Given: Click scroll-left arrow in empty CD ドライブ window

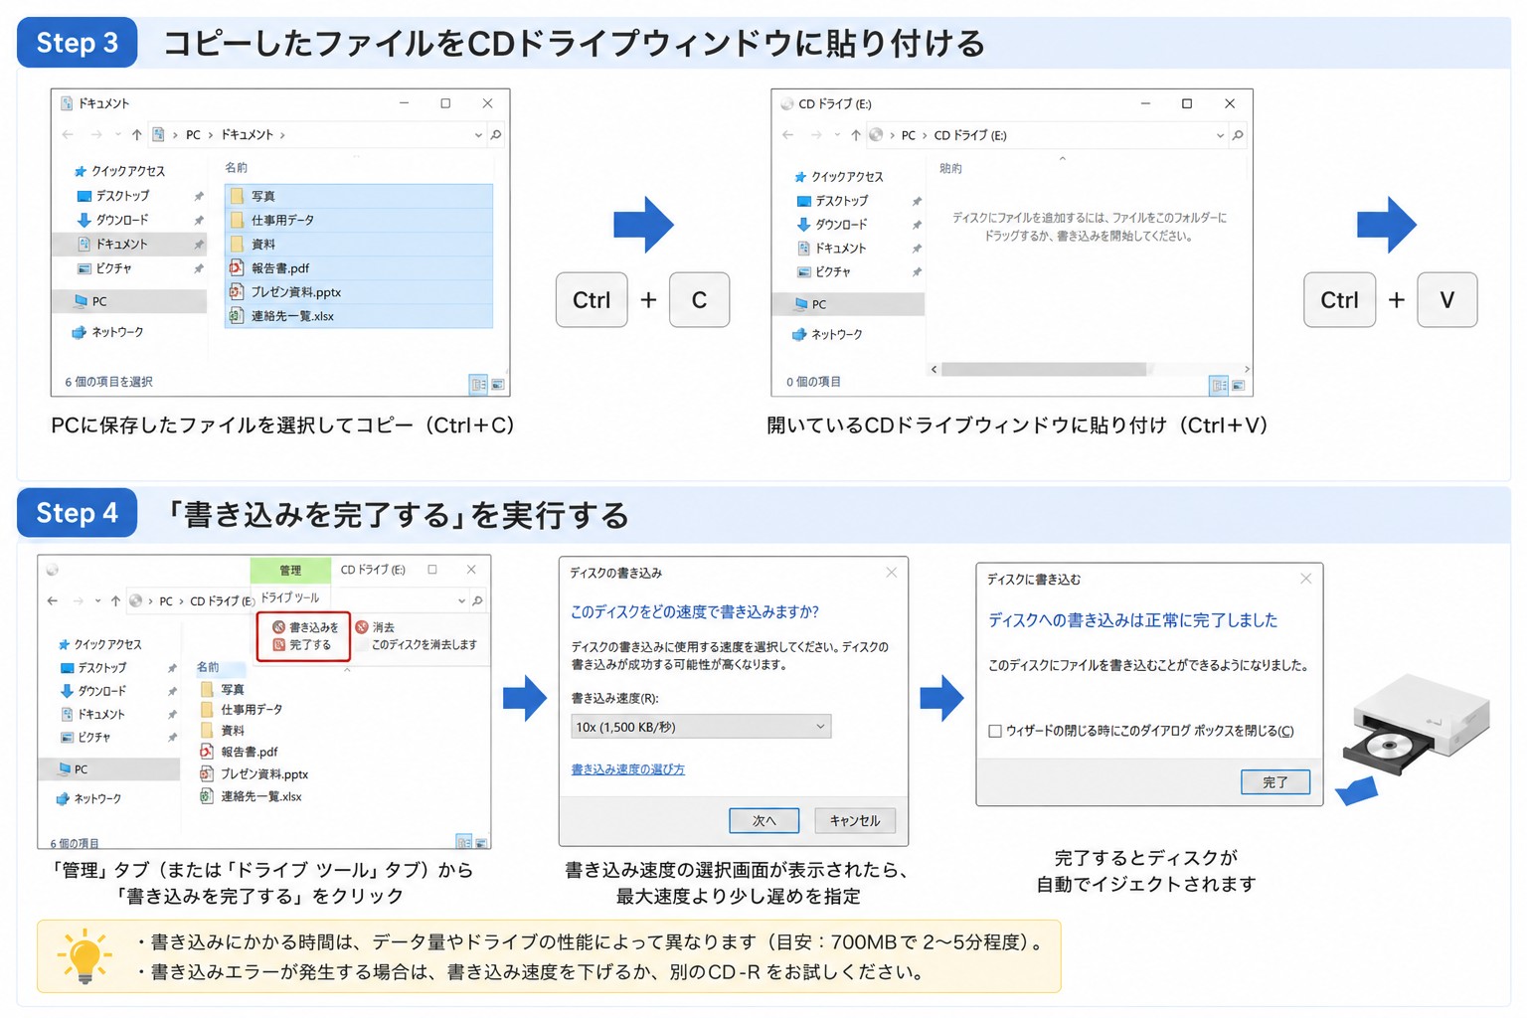Looking at the screenshot, I should [933, 369].
